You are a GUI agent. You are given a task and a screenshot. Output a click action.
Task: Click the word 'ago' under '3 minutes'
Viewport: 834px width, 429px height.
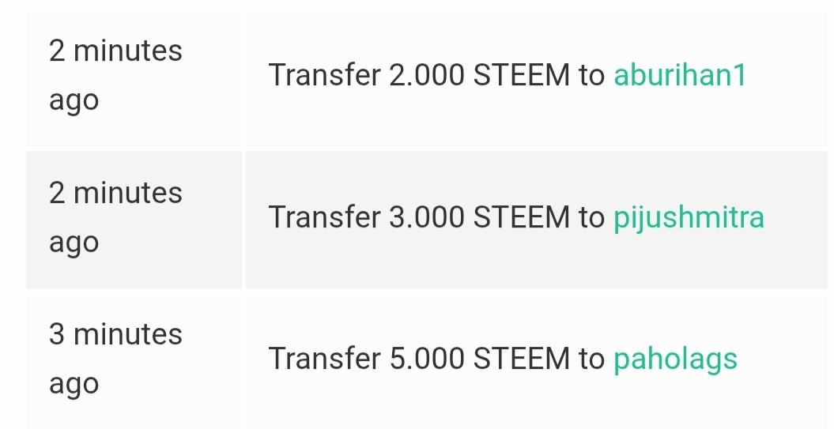point(74,385)
